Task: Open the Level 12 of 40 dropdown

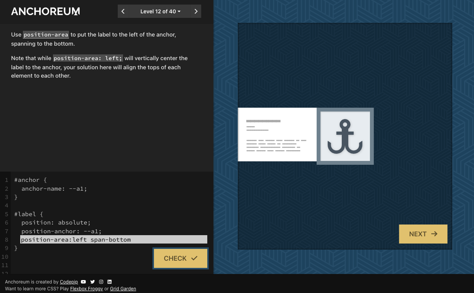Action: coord(160,11)
